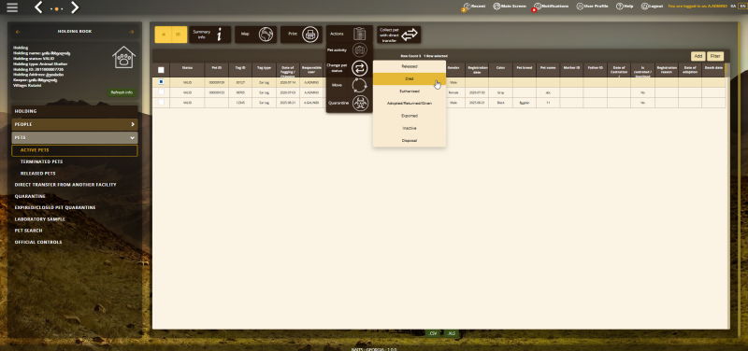Open the hamburger menu icon
The image size is (748, 351).
[12, 7]
